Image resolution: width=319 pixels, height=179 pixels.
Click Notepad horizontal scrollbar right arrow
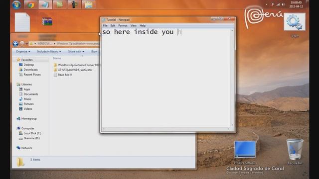click(228, 129)
